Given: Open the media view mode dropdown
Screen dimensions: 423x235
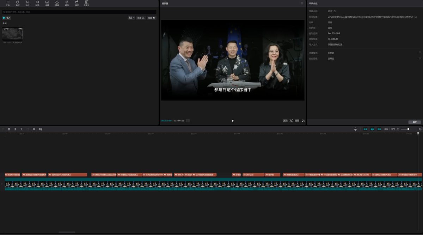Looking at the screenshot, I should [131, 18].
